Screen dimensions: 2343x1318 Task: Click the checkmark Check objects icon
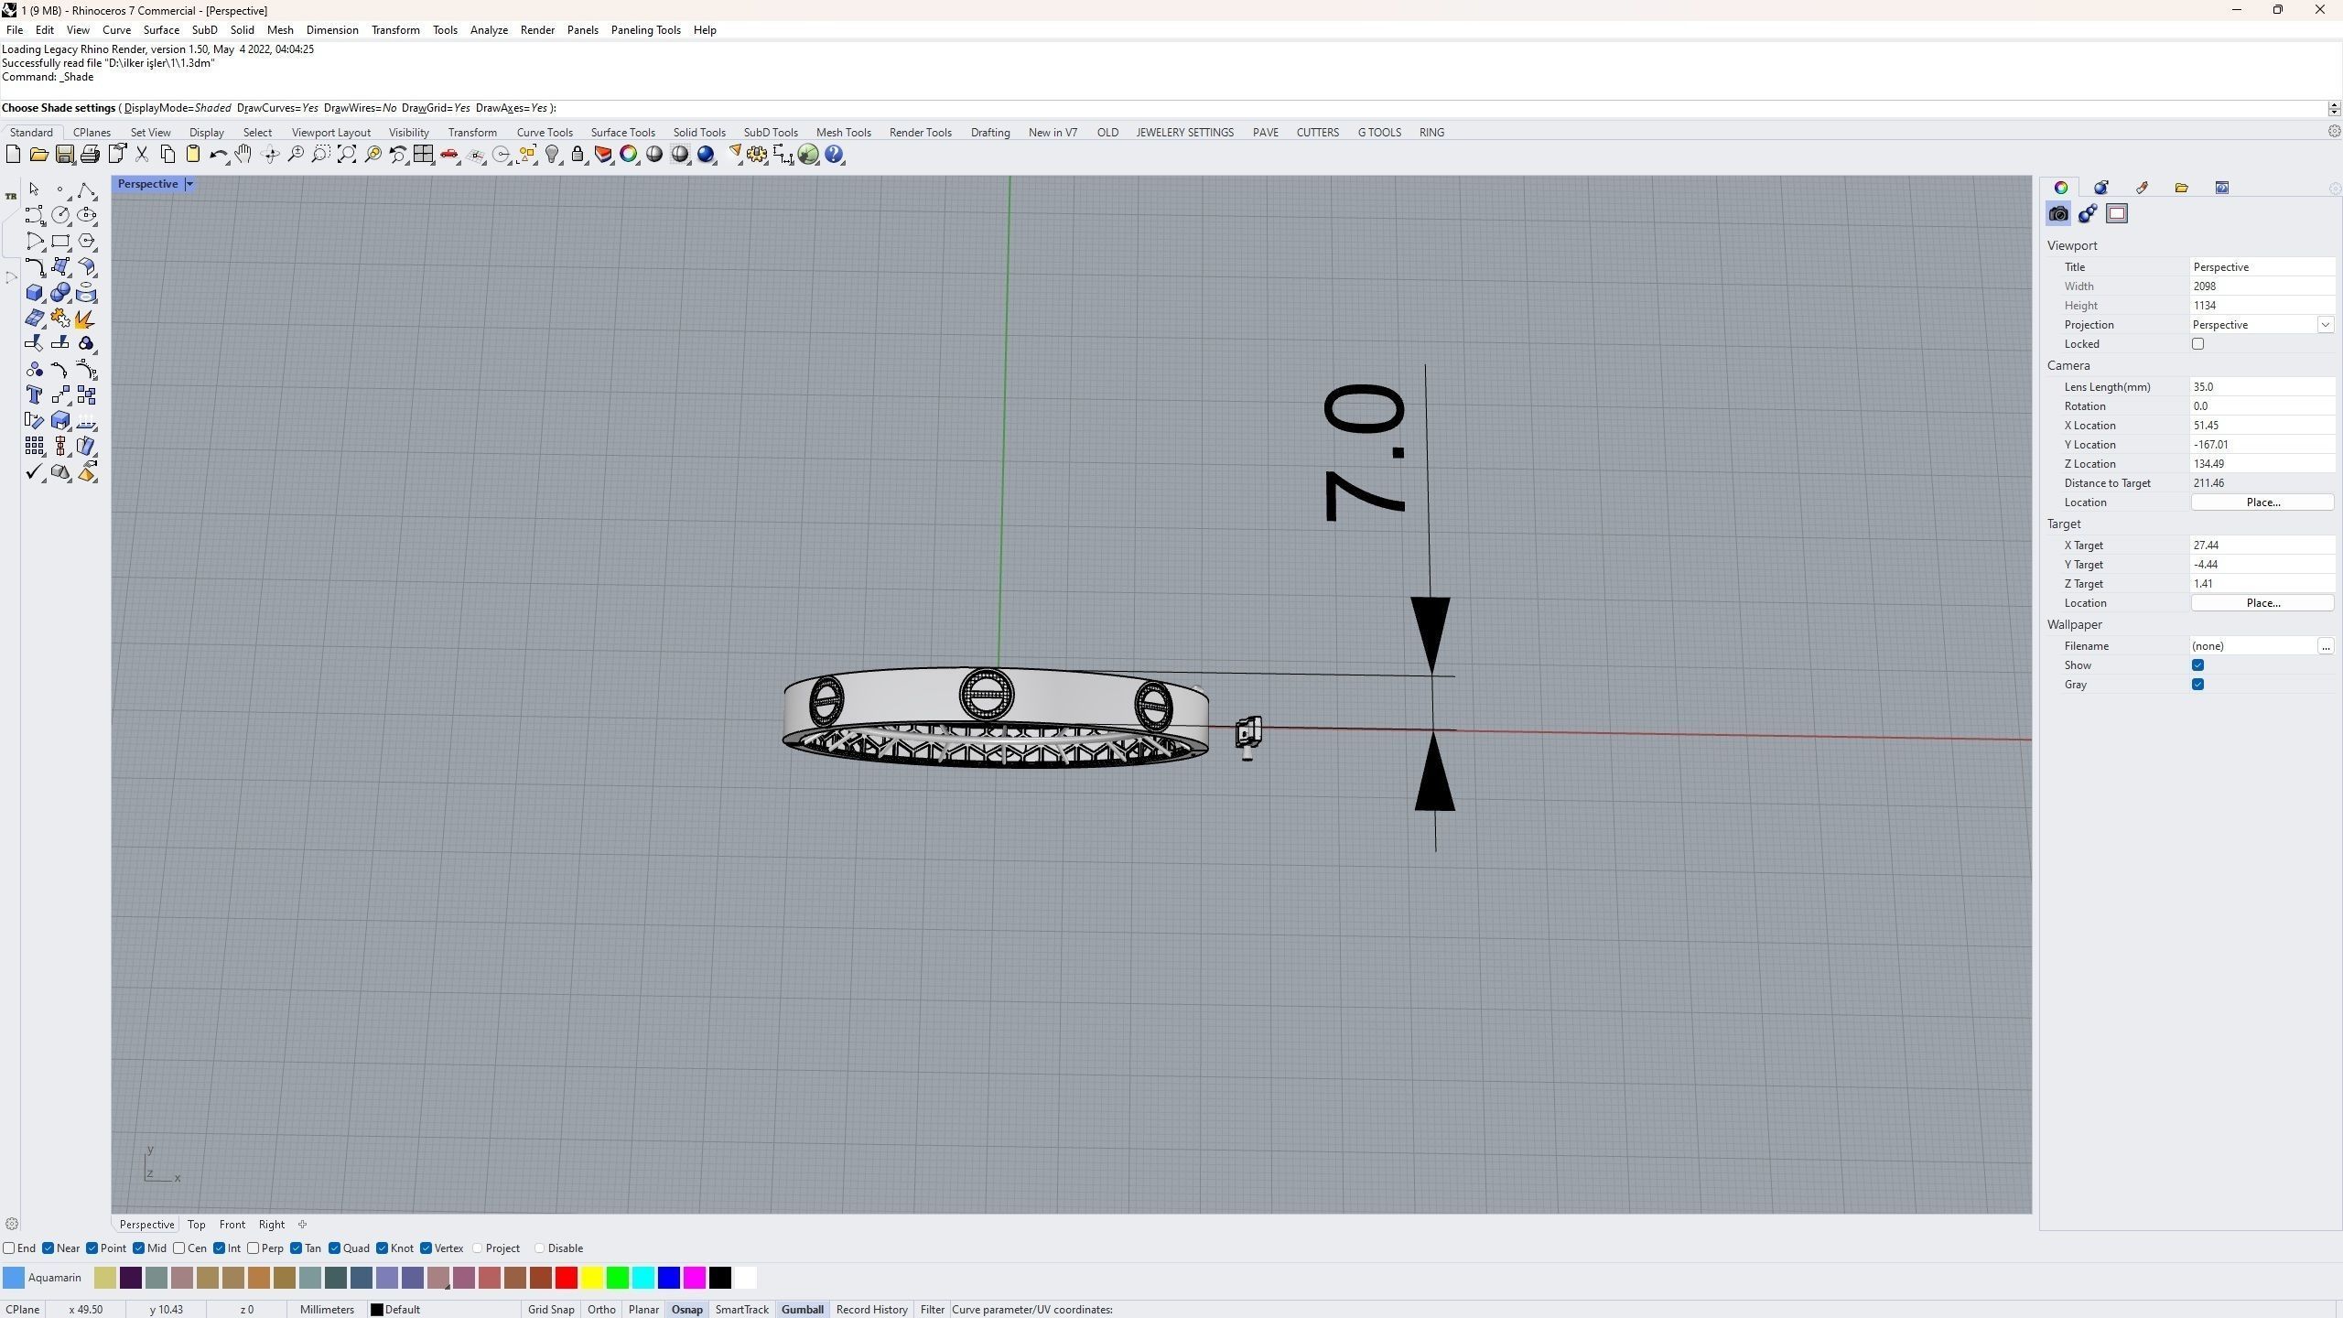[34, 472]
